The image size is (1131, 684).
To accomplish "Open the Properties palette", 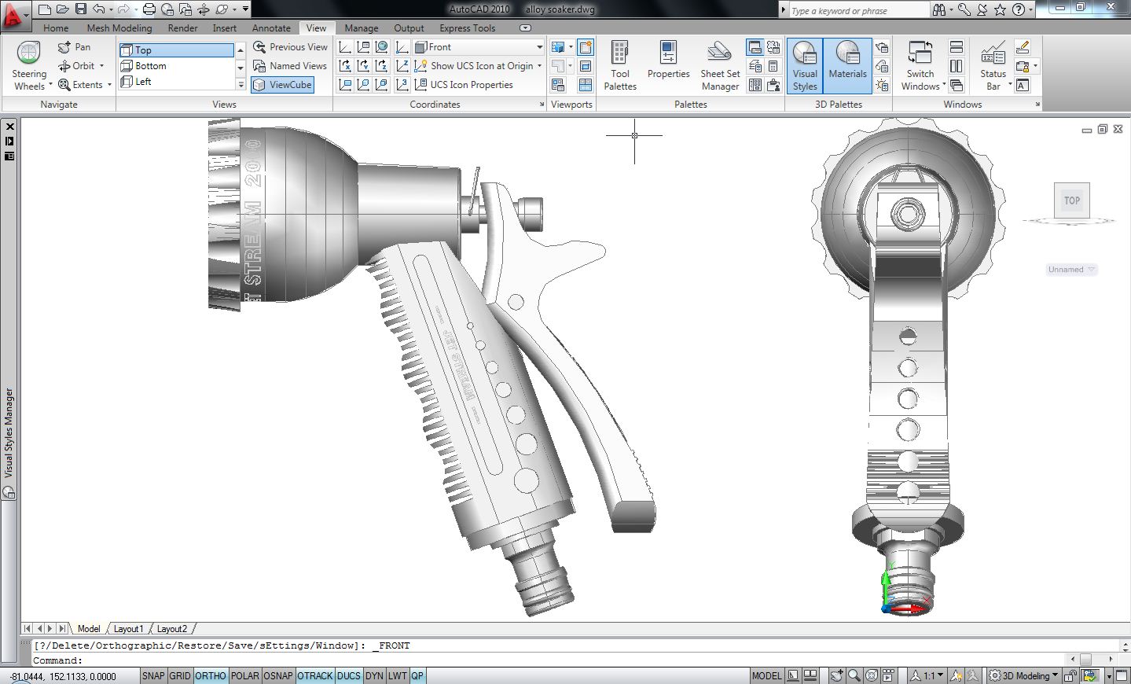I will click(668, 61).
